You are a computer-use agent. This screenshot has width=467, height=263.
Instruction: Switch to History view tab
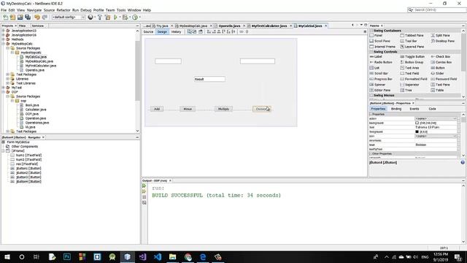tap(176, 31)
